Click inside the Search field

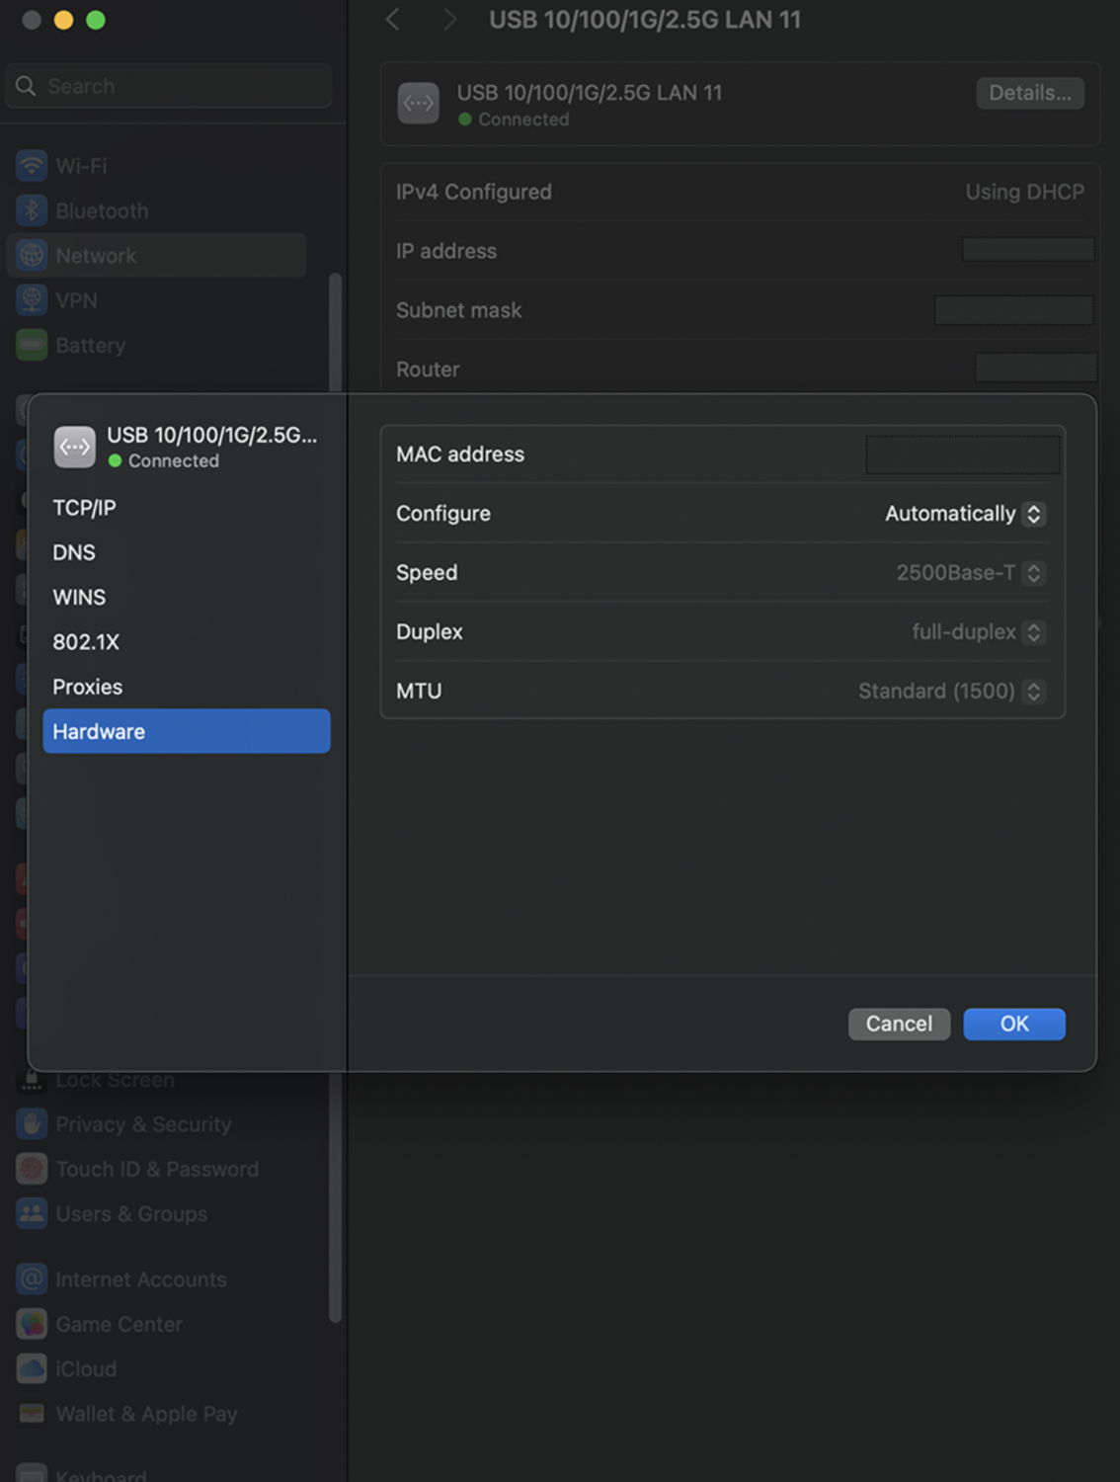point(168,86)
